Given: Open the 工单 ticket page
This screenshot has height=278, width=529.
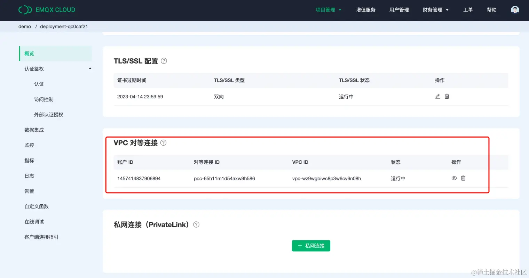Looking at the screenshot, I should pos(468,10).
